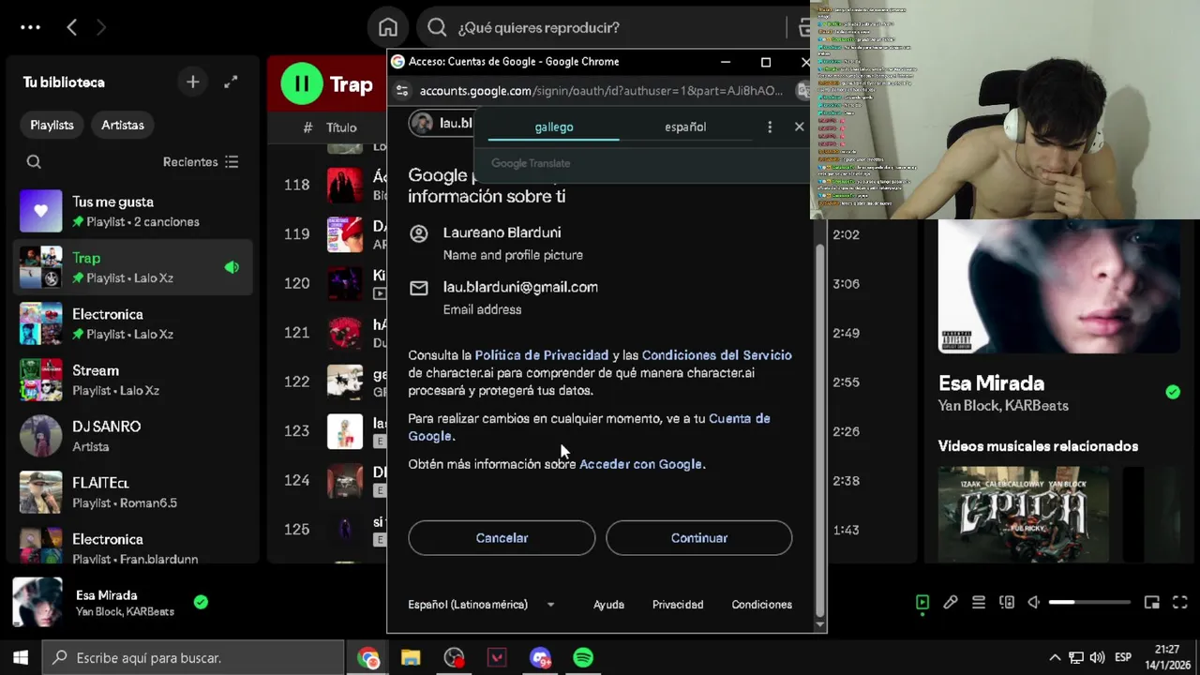1200x675 pixels.
Task: Open the Cuenta de Google link
Action: [x=739, y=419]
